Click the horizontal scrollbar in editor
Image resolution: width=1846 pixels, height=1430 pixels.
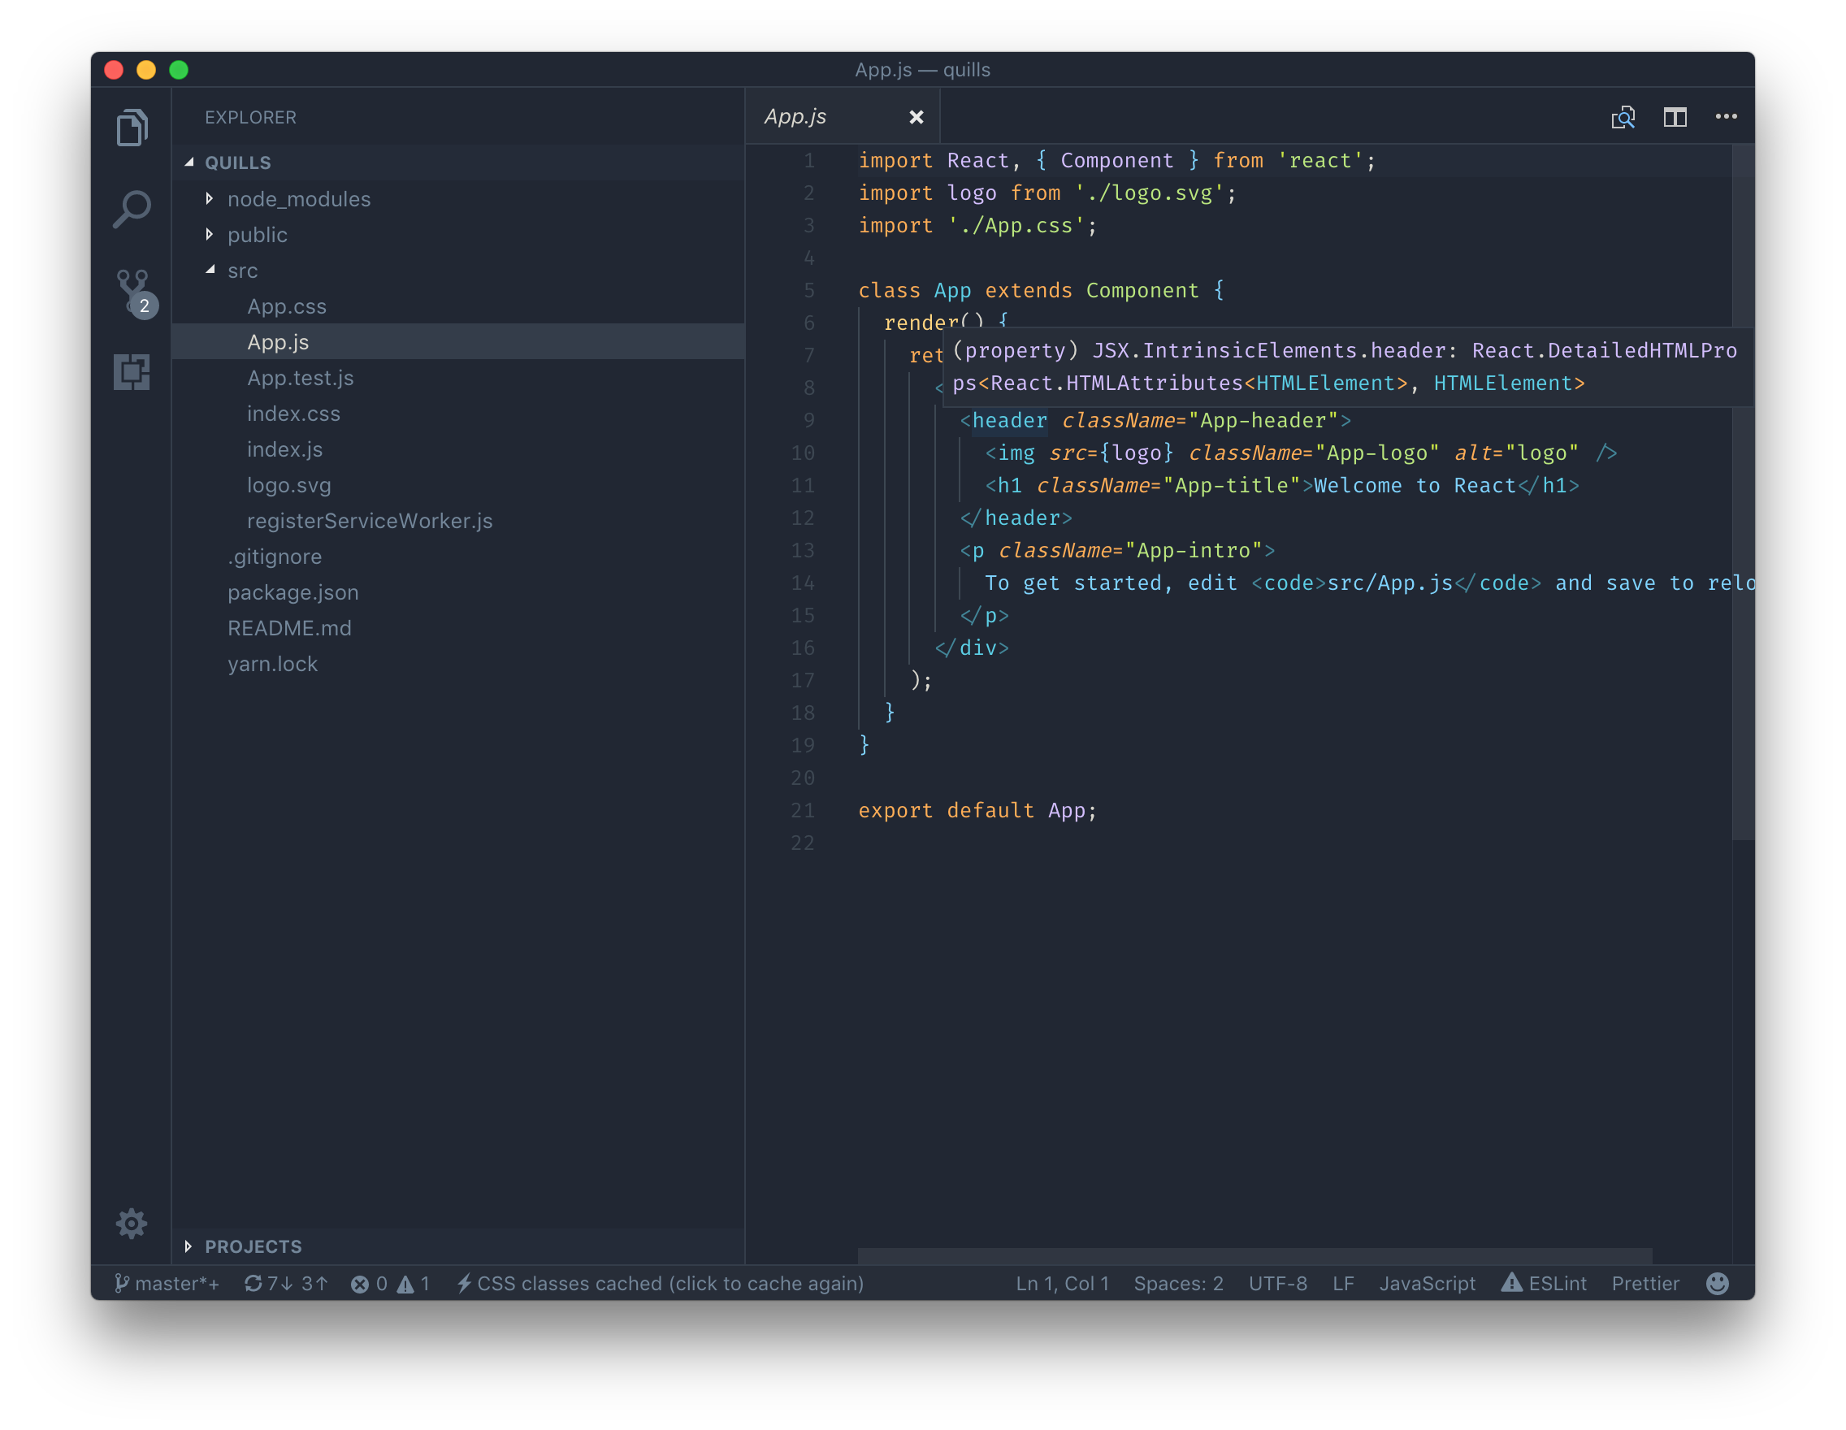pos(1254,1256)
